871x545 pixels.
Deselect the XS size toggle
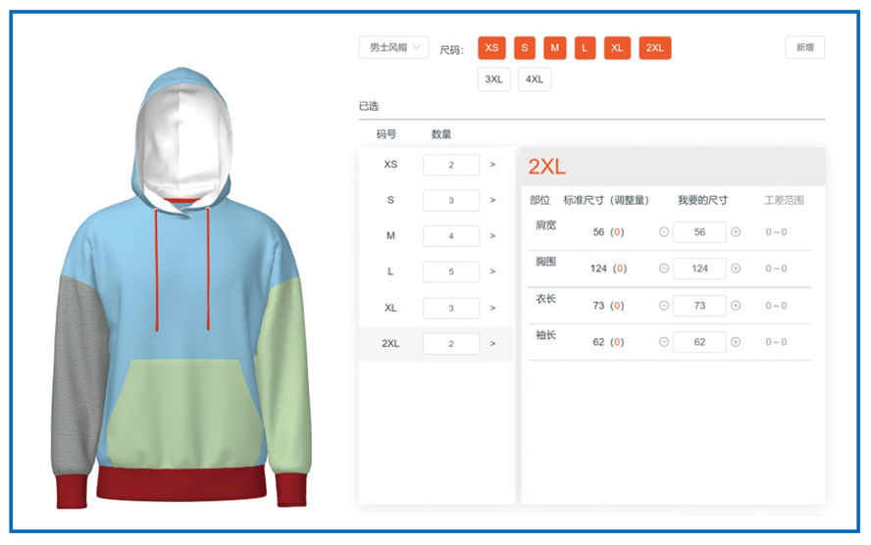491,48
